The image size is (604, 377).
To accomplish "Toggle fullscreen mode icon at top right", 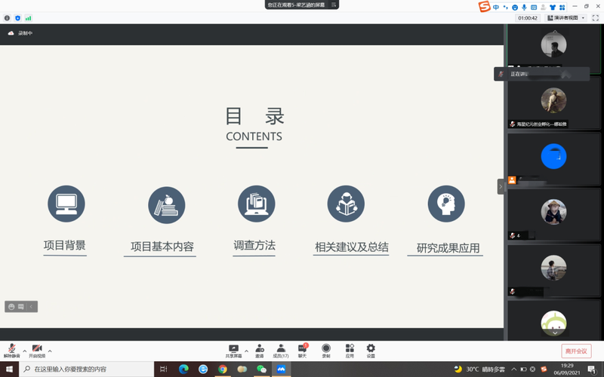I will coord(595,17).
